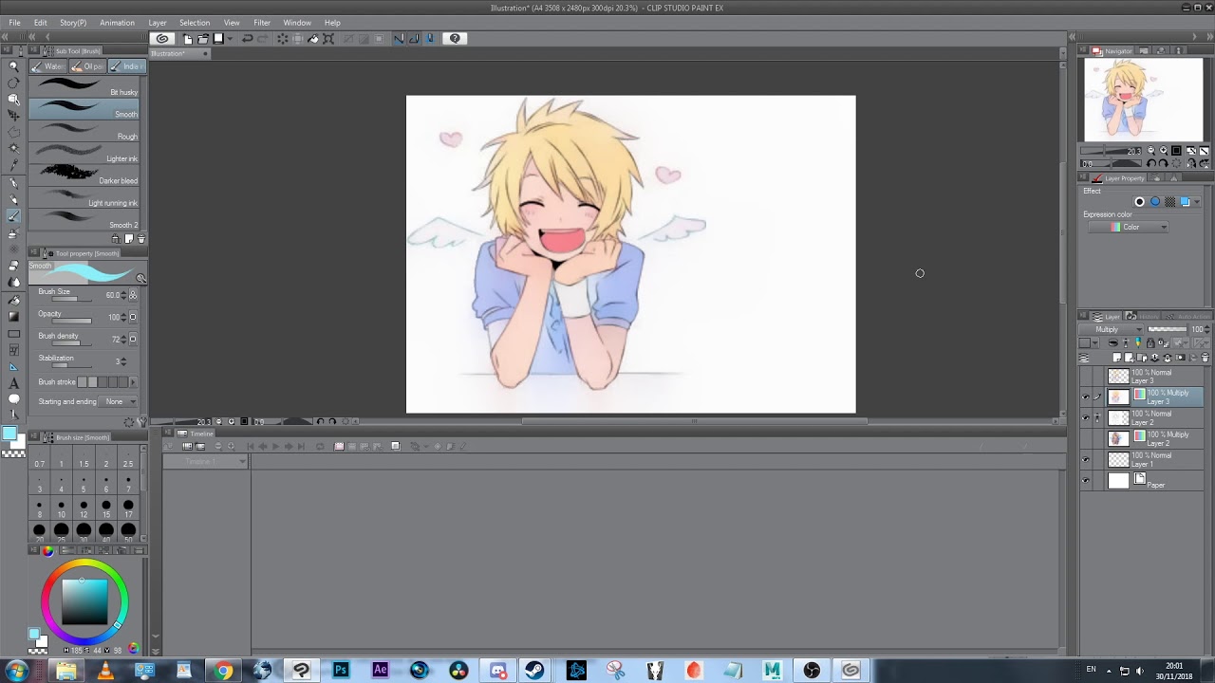The width and height of the screenshot is (1215, 683).
Task: Select the Ruler tool icon
Action: coord(13,366)
